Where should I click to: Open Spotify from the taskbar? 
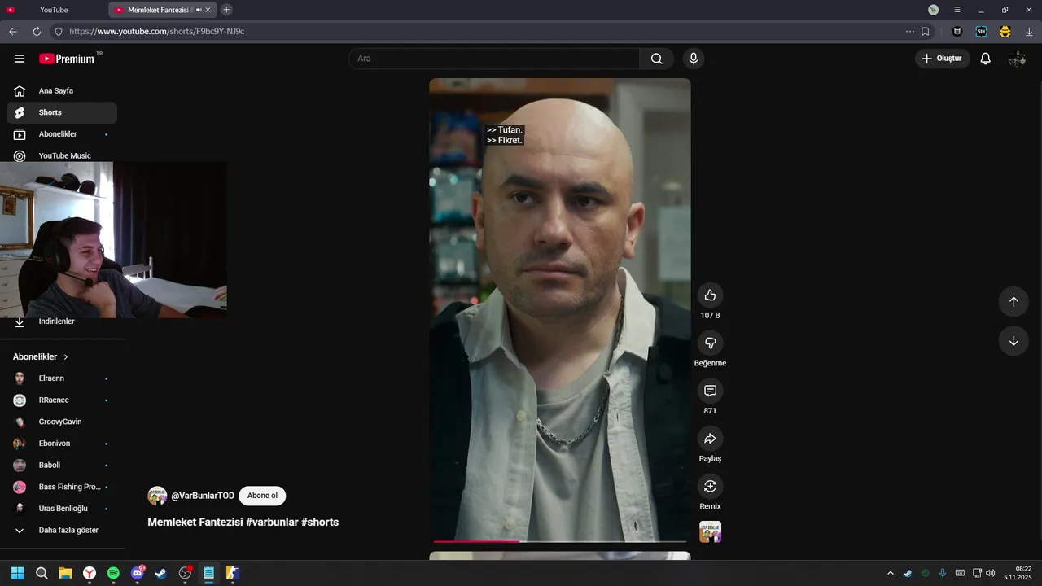point(113,573)
